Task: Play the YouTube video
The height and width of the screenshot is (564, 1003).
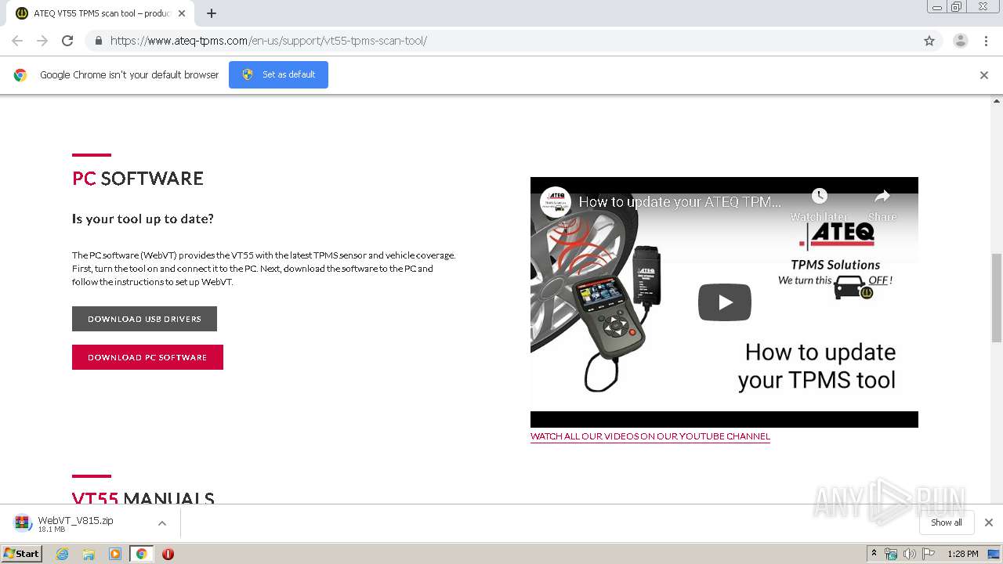Action: coord(724,302)
